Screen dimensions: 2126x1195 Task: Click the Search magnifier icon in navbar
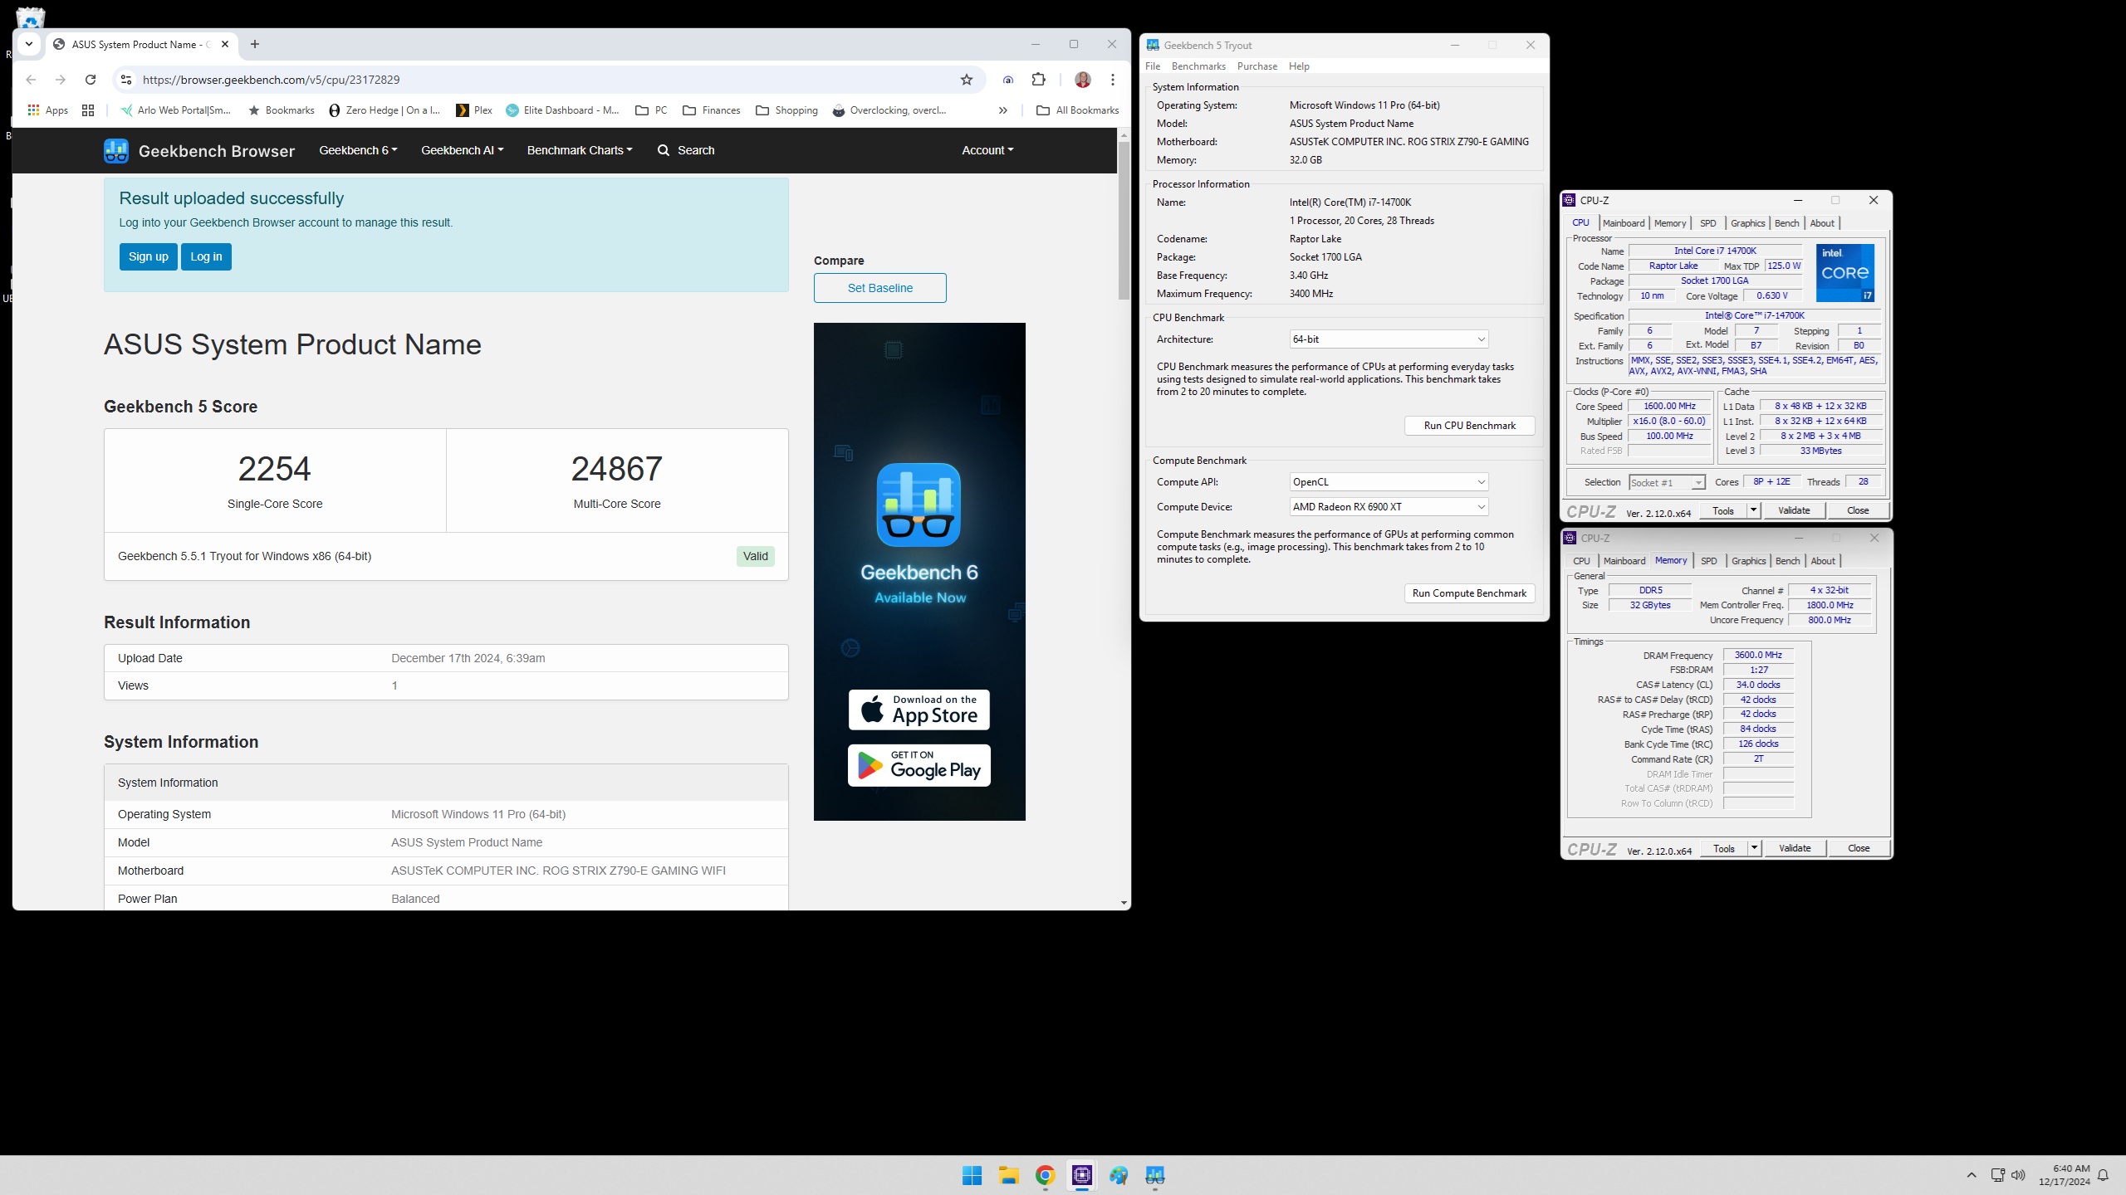[x=663, y=150]
